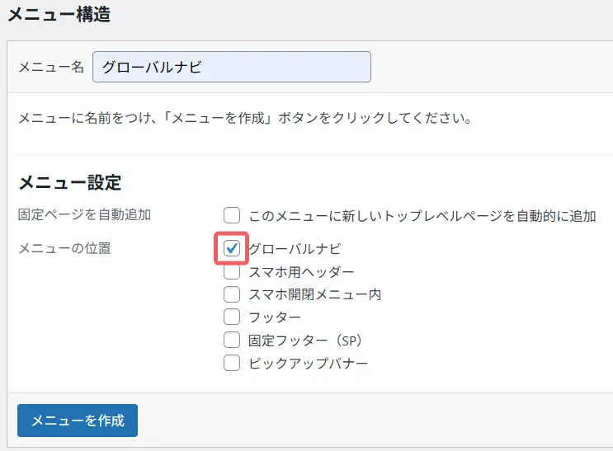Click the instruction text about naming menu
Screen dimensions: 613x451
[245, 118]
